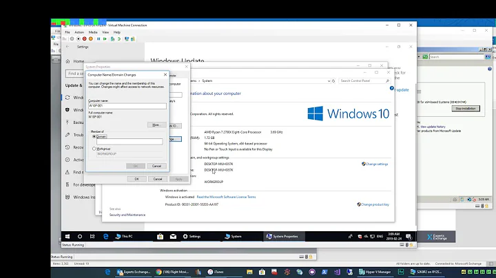496x278 pixels.
Task: Click Stop installation button in background update window
Action: tap(466, 108)
